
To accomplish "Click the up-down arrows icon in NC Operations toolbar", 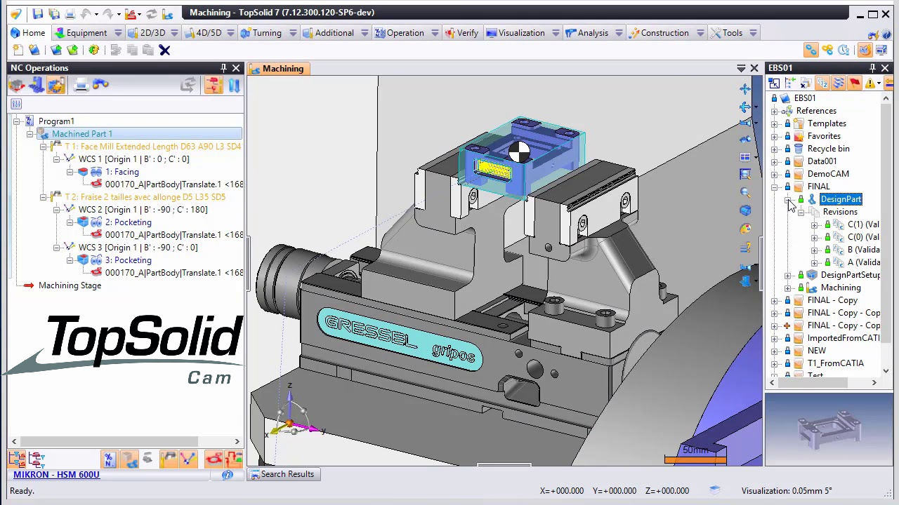I will 234,85.
